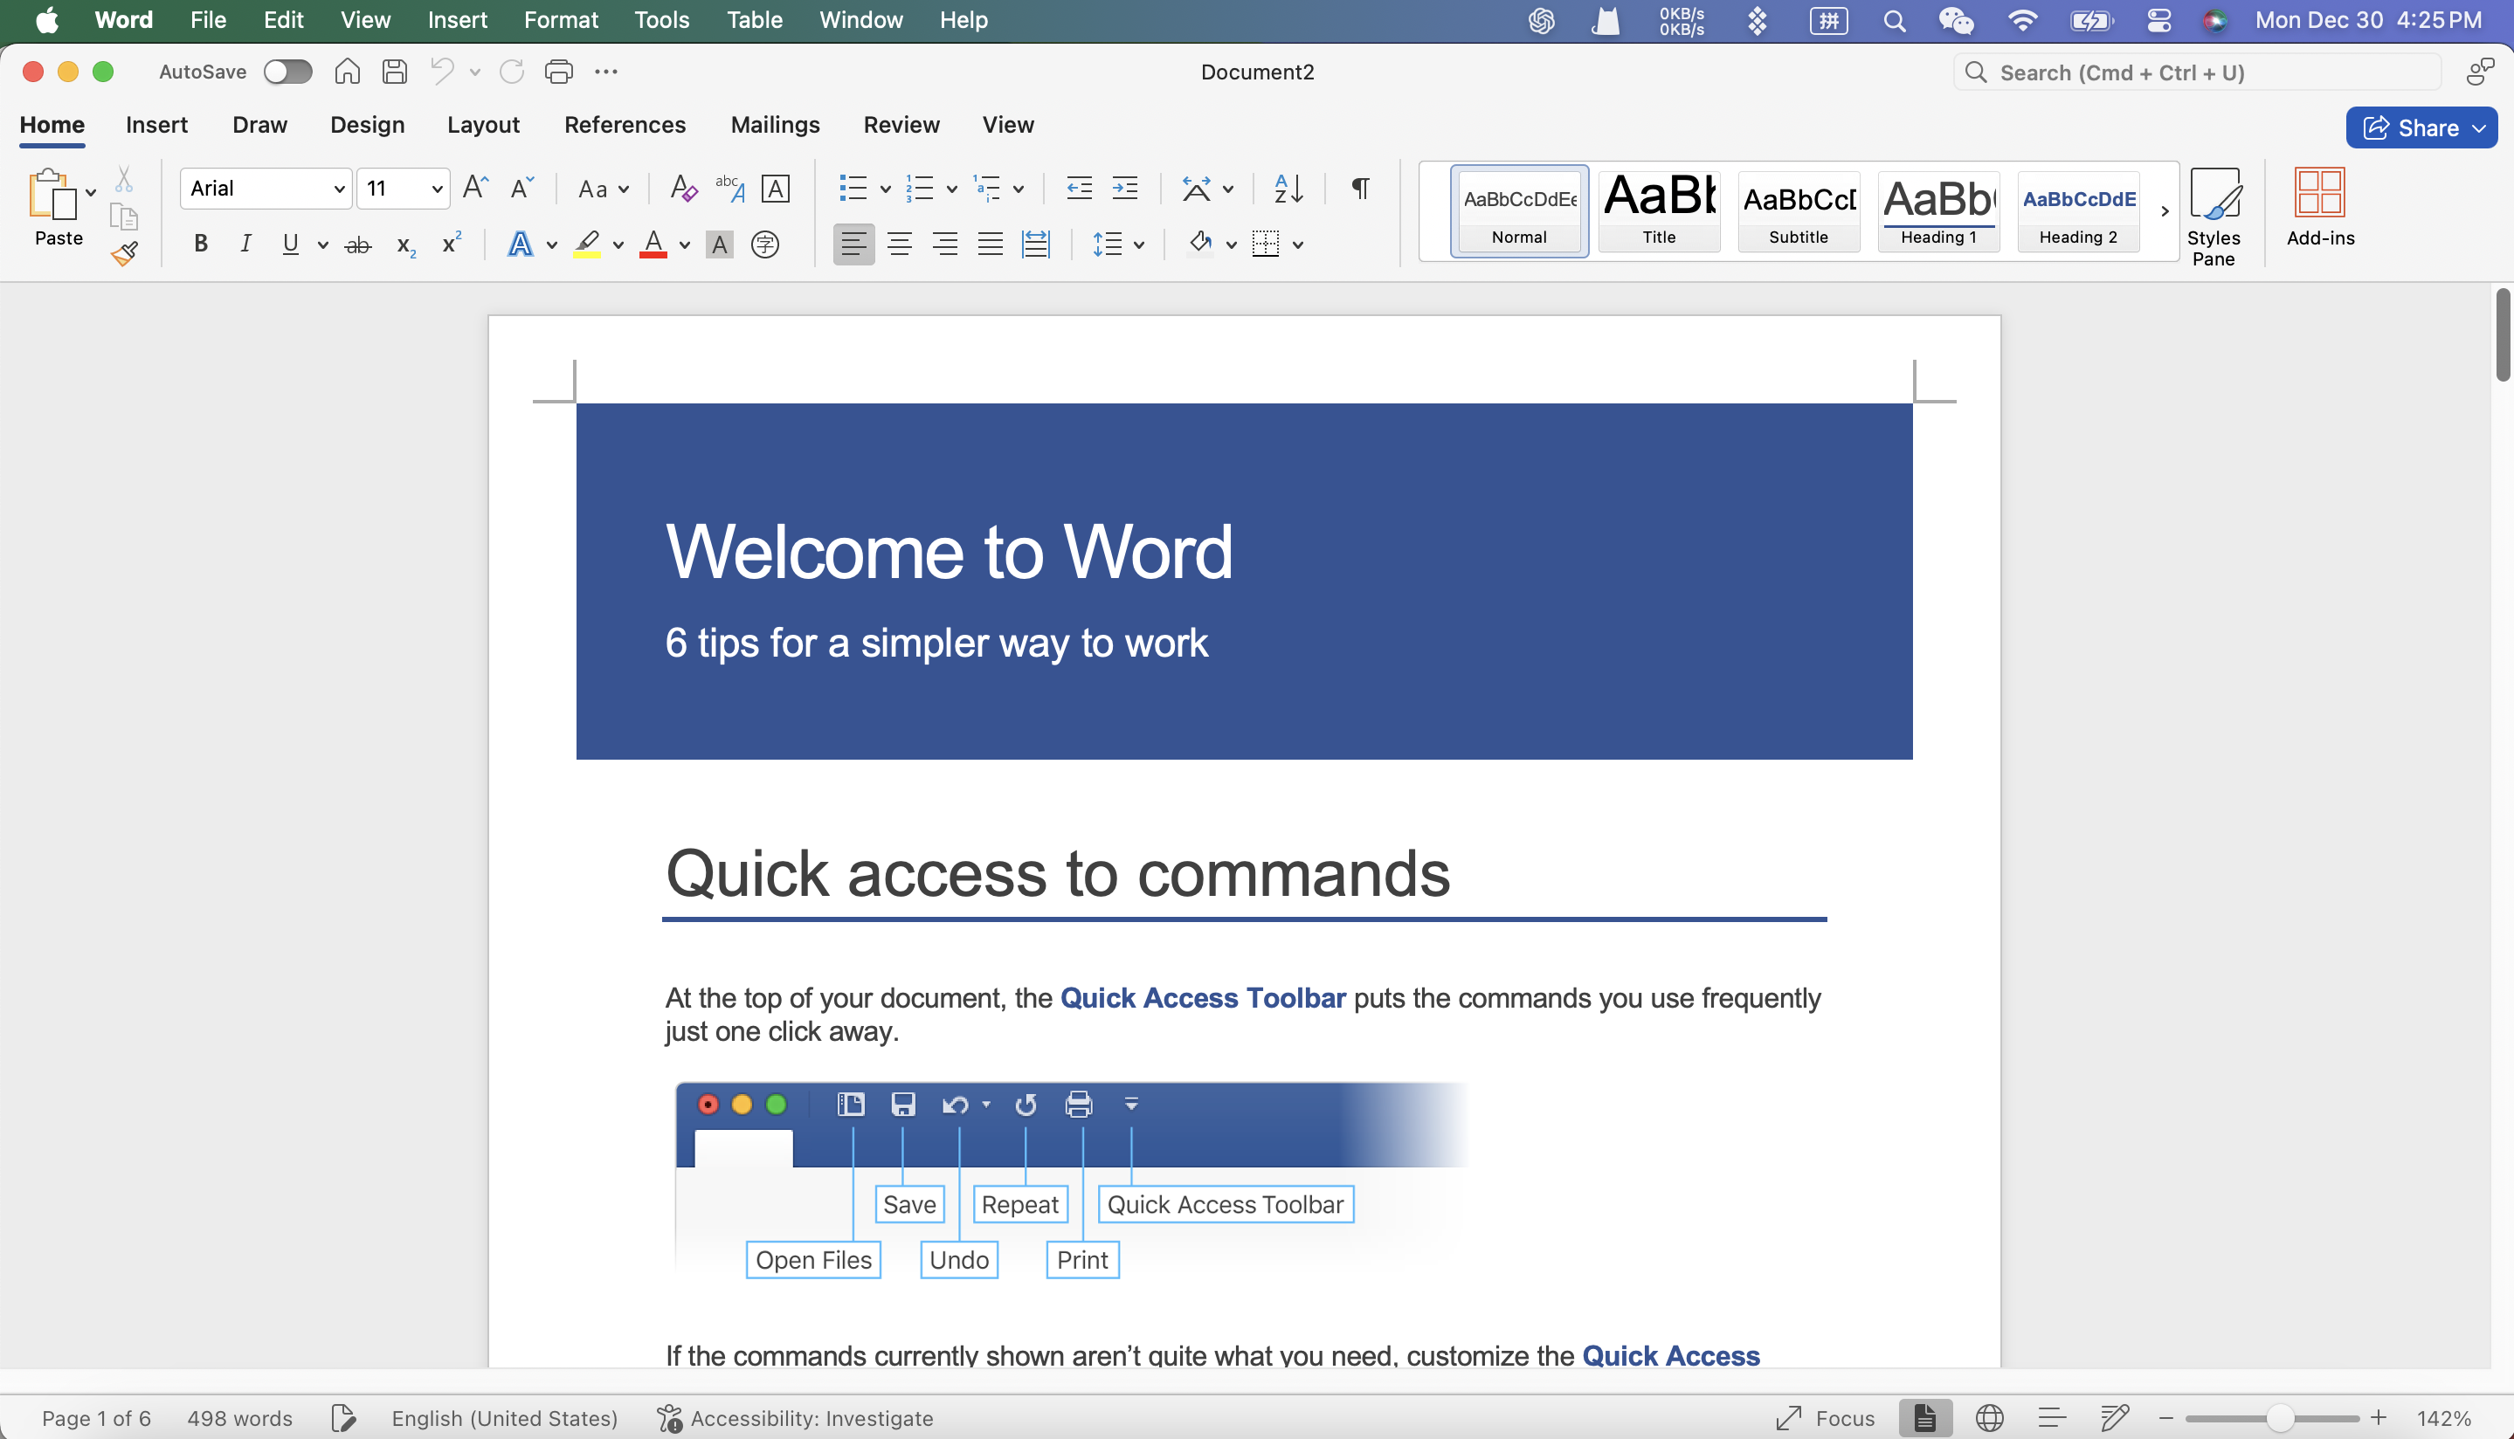Image resolution: width=2514 pixels, height=1439 pixels.
Task: Expand the numbering list dropdown arrow
Action: click(952, 189)
